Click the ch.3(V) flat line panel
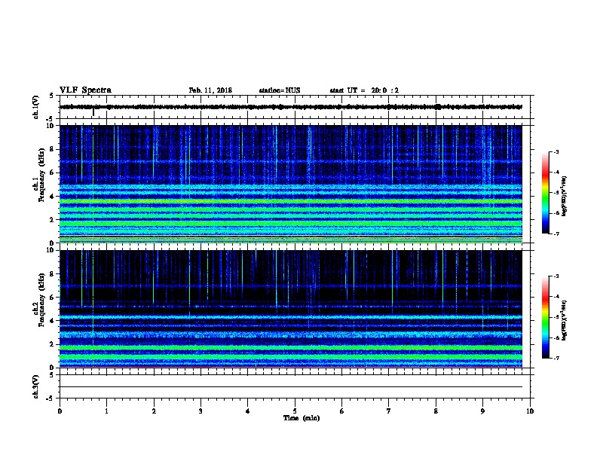Image resolution: width=597 pixels, height=461 pixels. tap(296, 386)
